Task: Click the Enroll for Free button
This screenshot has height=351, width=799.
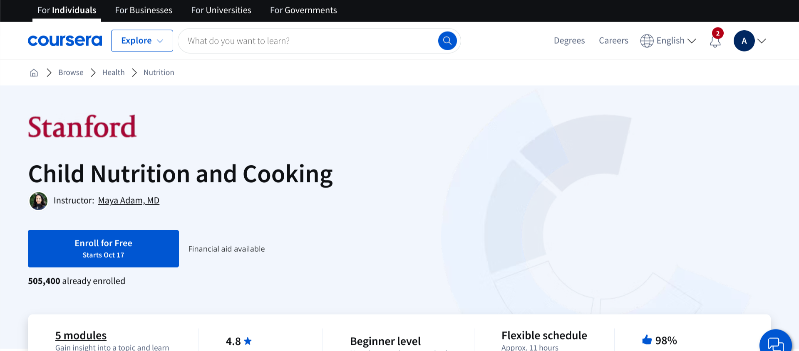Action: [103, 248]
